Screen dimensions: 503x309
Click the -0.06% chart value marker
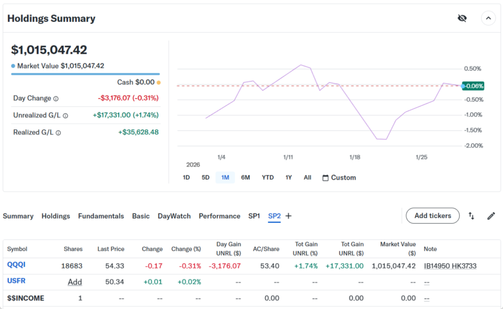[472, 86]
